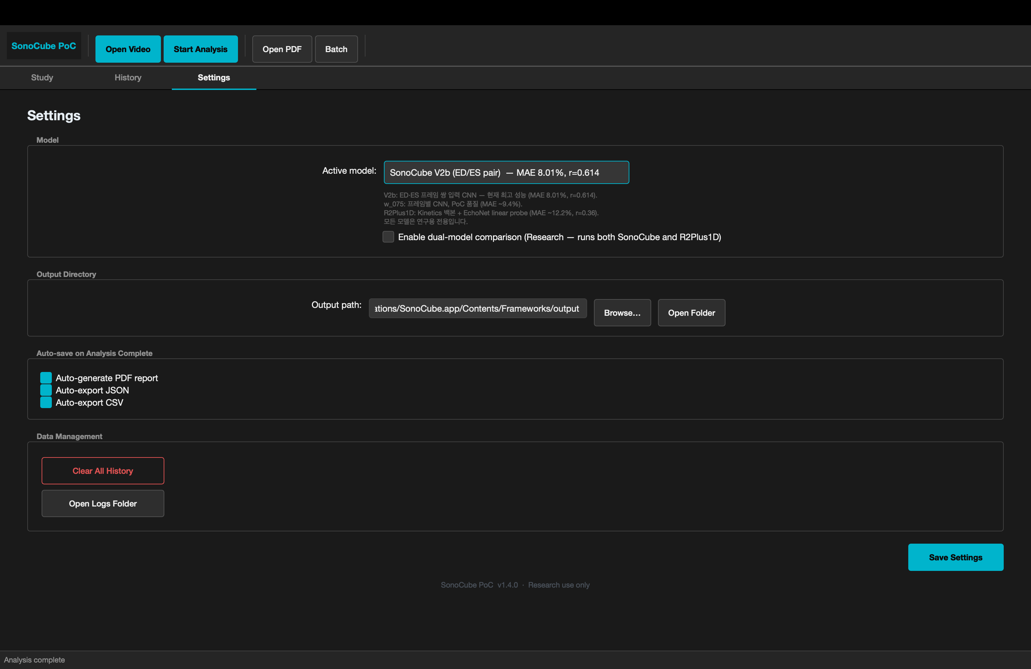Click the 'SonoCube PoC v1.4.0 · Research use only' footer text
Screen dimensions: 1031x669
coord(515,585)
